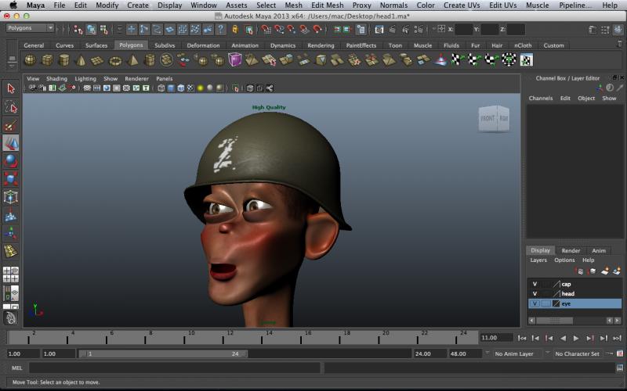The image size is (627, 391).
Task: Click the purple cube shelf icon
Action: (x=235, y=60)
